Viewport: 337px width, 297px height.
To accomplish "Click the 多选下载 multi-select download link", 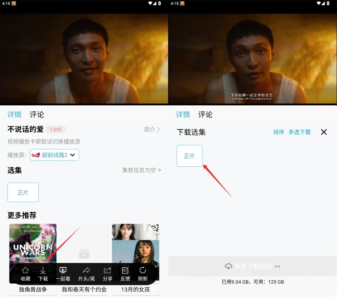I will click(x=300, y=132).
